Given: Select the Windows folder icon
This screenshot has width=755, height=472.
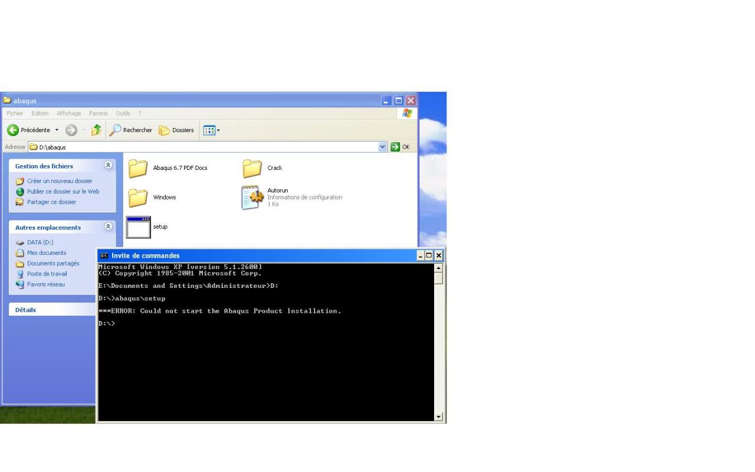Looking at the screenshot, I should coord(138,198).
